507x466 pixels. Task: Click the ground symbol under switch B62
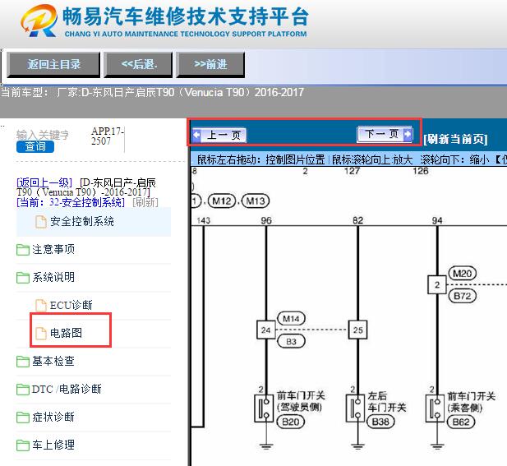click(x=437, y=446)
